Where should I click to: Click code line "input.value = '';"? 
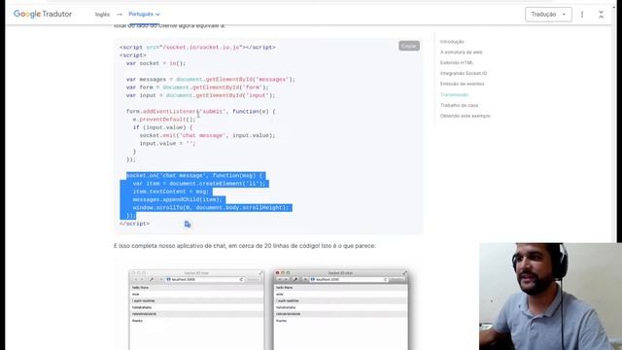point(167,144)
